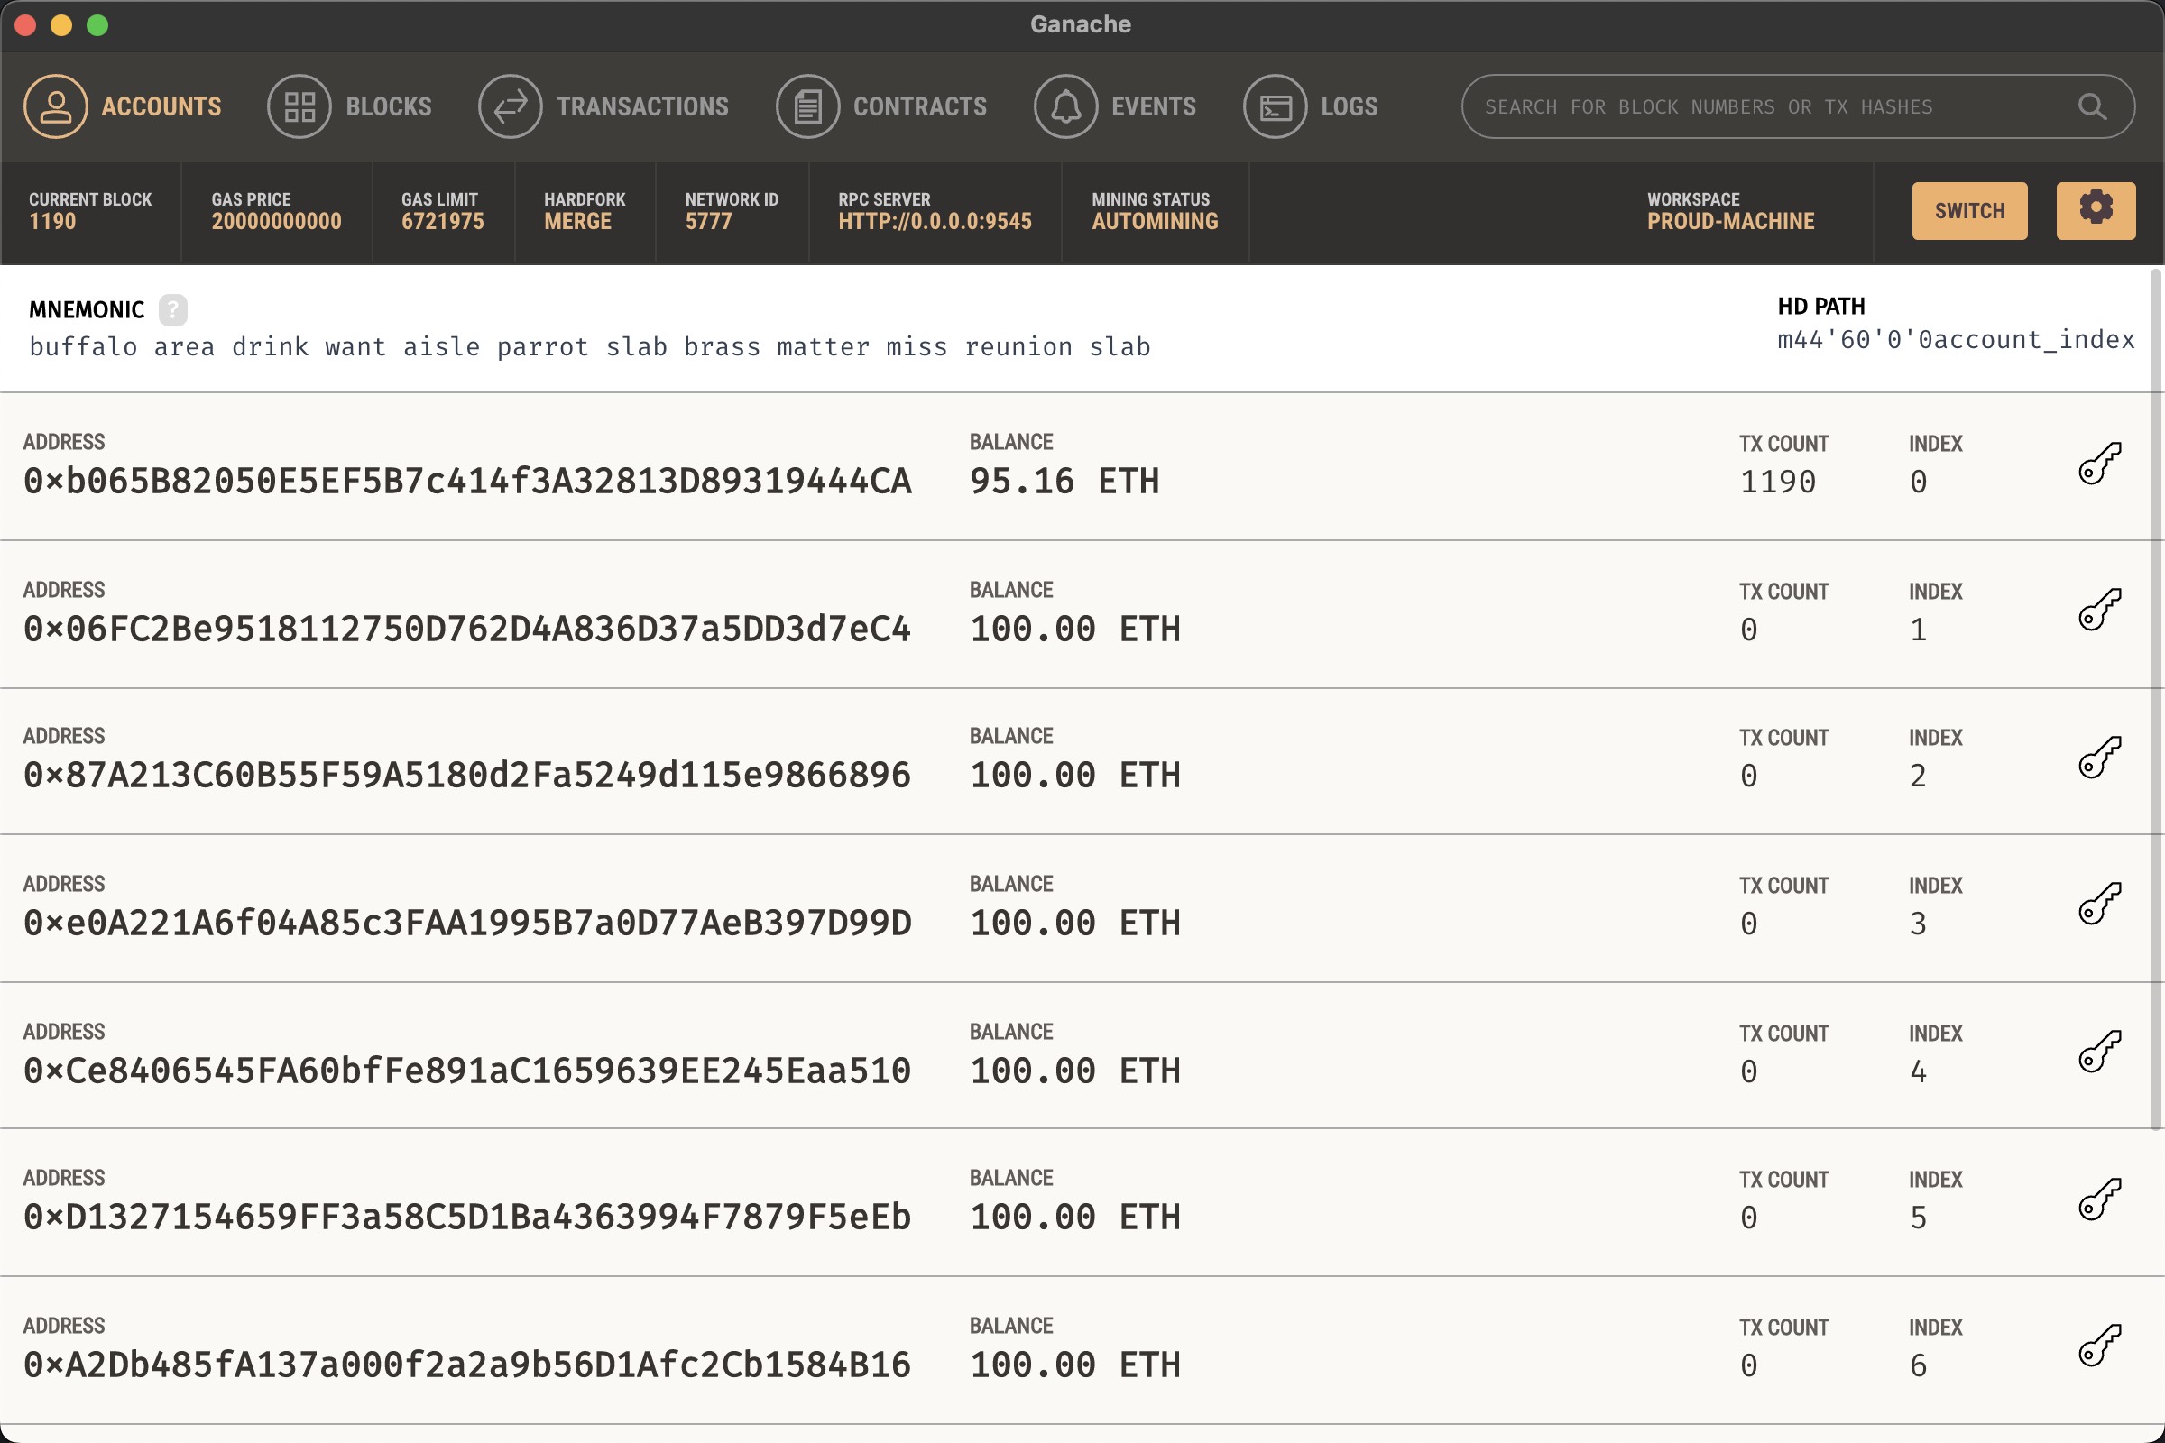The width and height of the screenshot is (2165, 1443).
Task: View the Events tab
Action: pos(1115,106)
